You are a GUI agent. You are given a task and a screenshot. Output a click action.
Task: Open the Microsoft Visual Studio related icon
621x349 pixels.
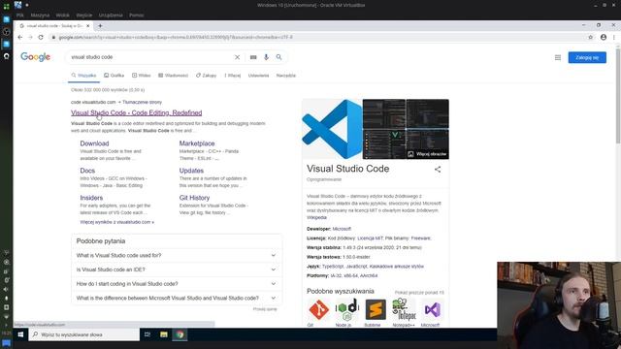tap(432, 309)
